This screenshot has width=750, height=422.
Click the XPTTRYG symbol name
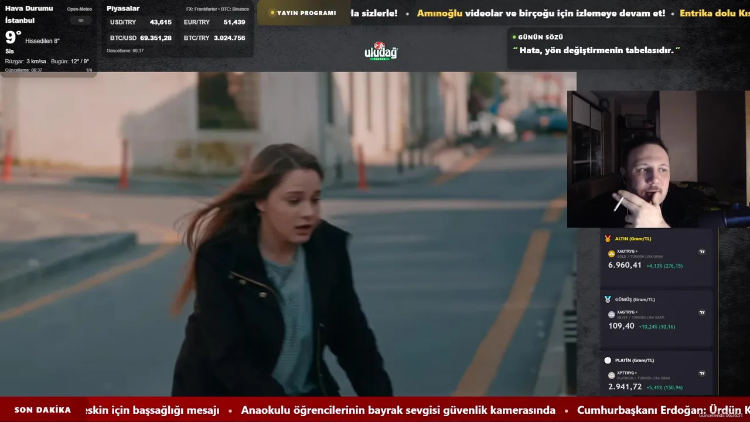click(626, 373)
